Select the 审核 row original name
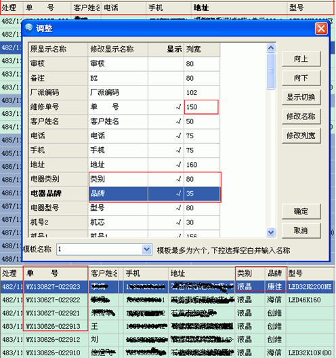Image resolution: width=336 pixels, height=358 pixels. (x=58, y=64)
